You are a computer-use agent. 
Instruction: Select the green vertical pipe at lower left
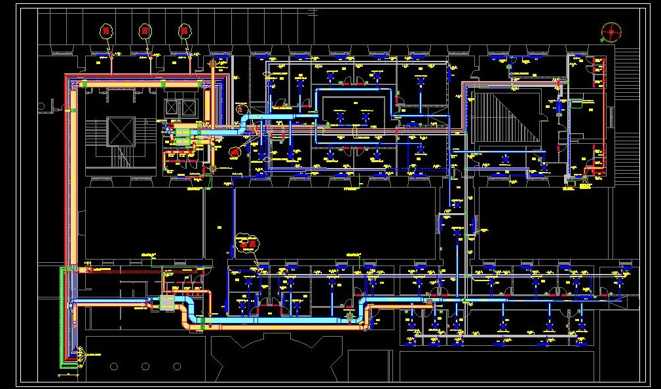[x=64, y=314]
